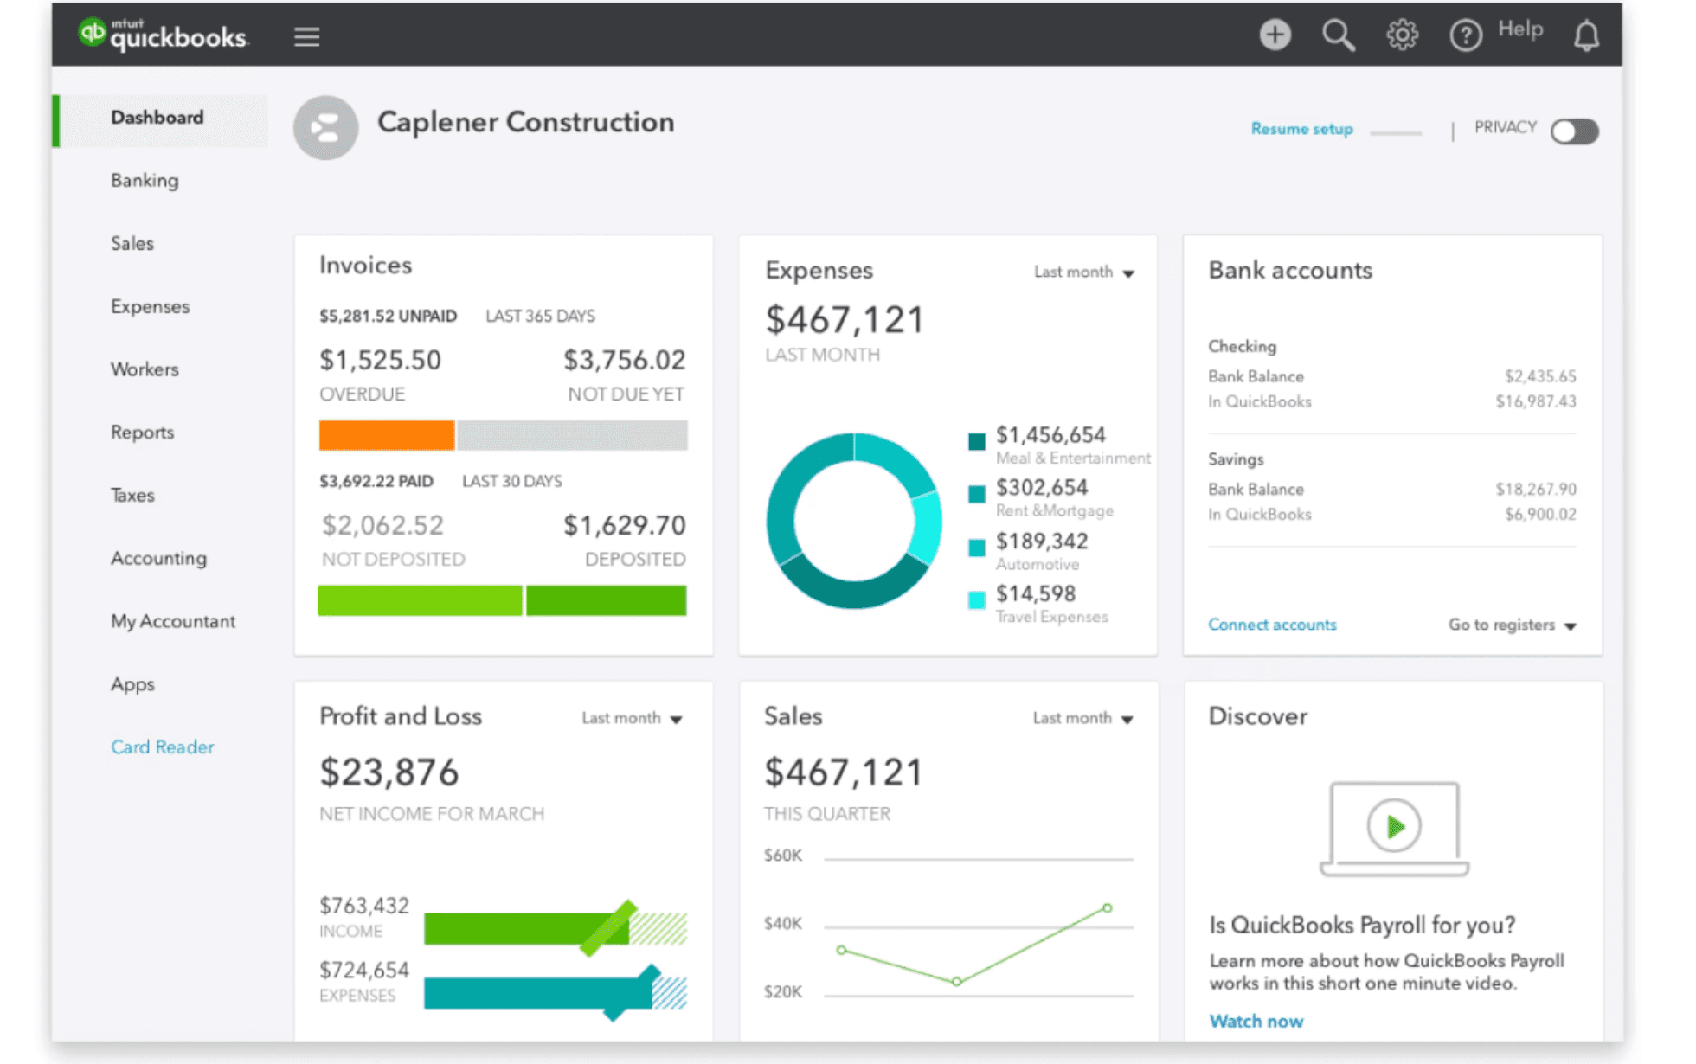The image size is (1696, 1064).
Task: Click the orange overdue invoices bar
Action: (x=386, y=435)
